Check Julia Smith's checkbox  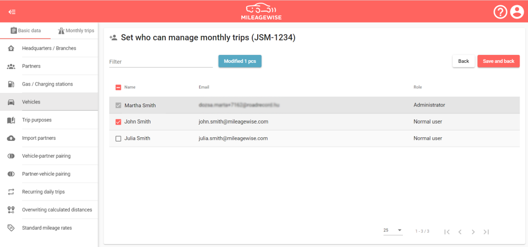[118, 139]
